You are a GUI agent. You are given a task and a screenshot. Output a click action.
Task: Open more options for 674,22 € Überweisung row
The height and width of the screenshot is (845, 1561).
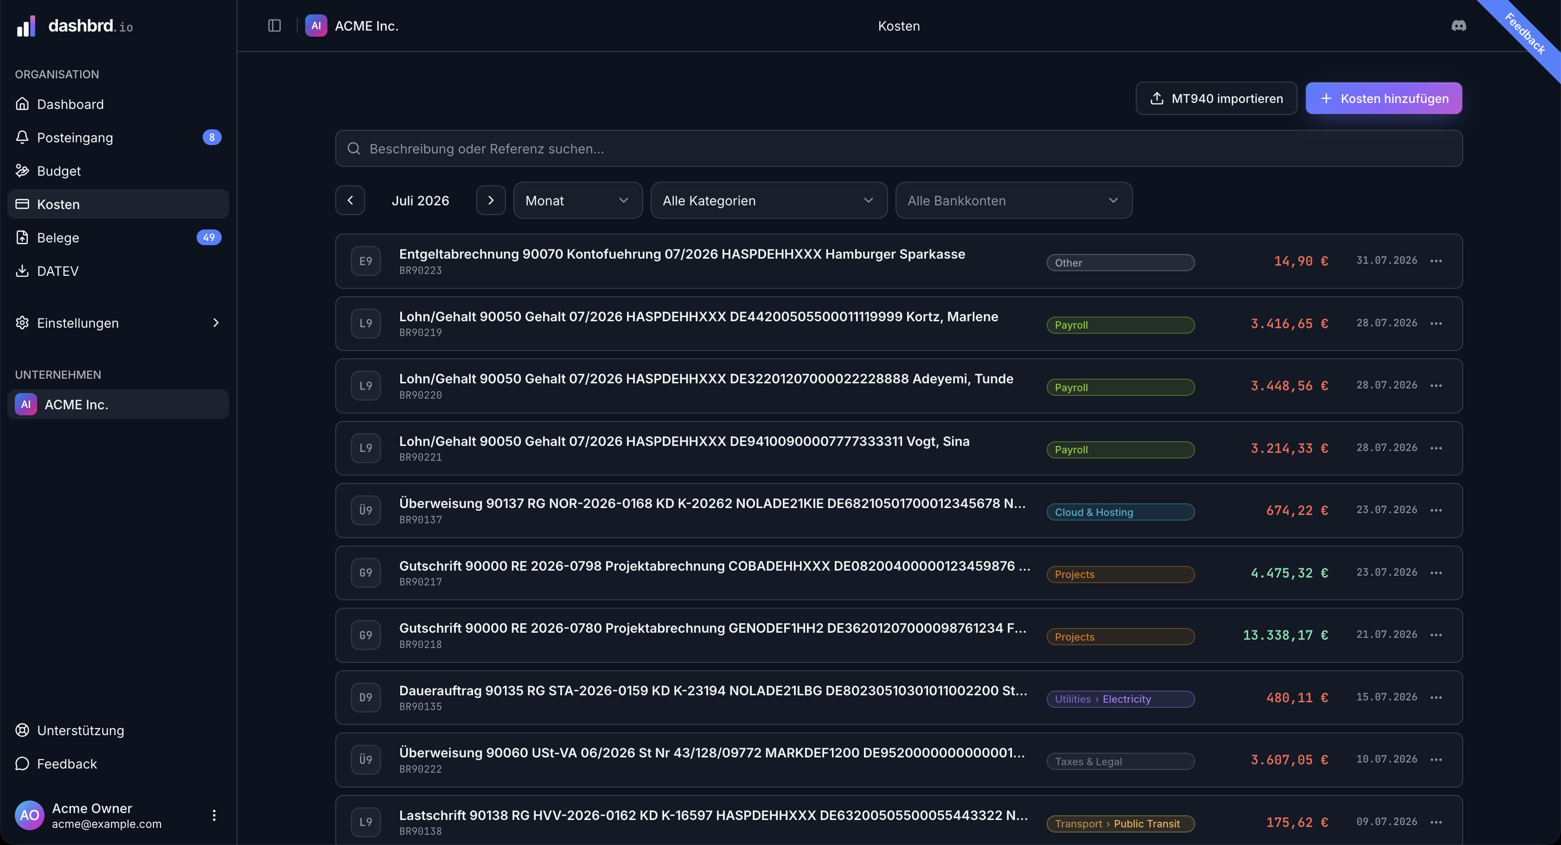(1436, 511)
